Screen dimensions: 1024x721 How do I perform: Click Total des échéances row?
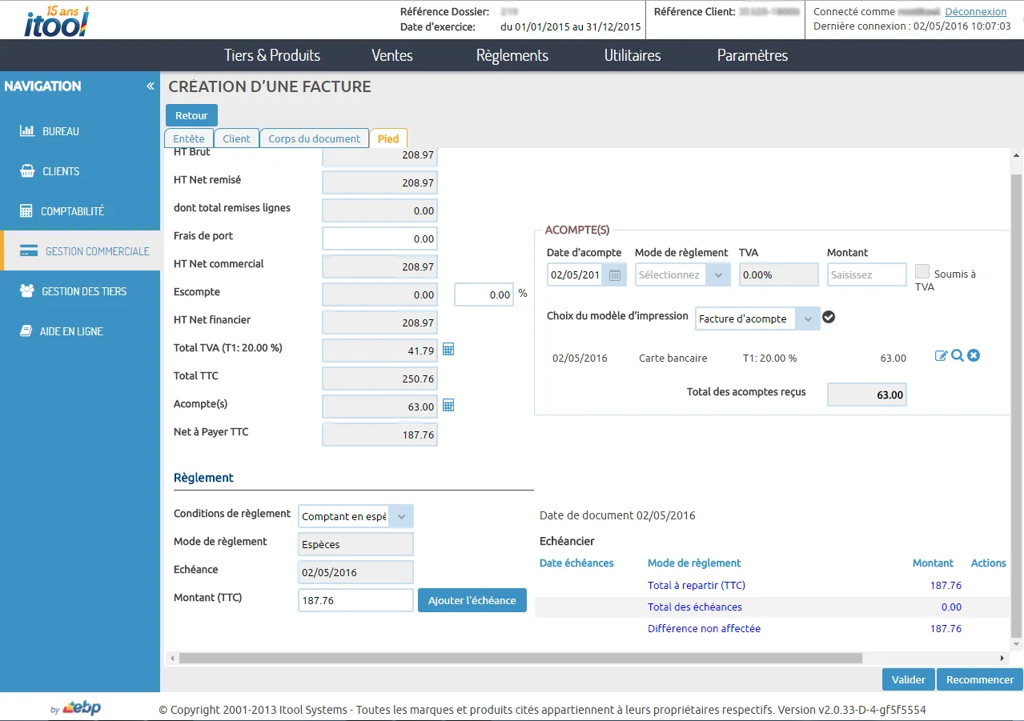click(x=772, y=607)
